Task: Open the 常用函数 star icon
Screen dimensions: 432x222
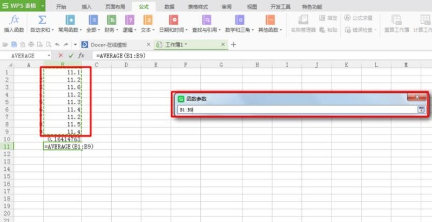Action: (x=70, y=20)
